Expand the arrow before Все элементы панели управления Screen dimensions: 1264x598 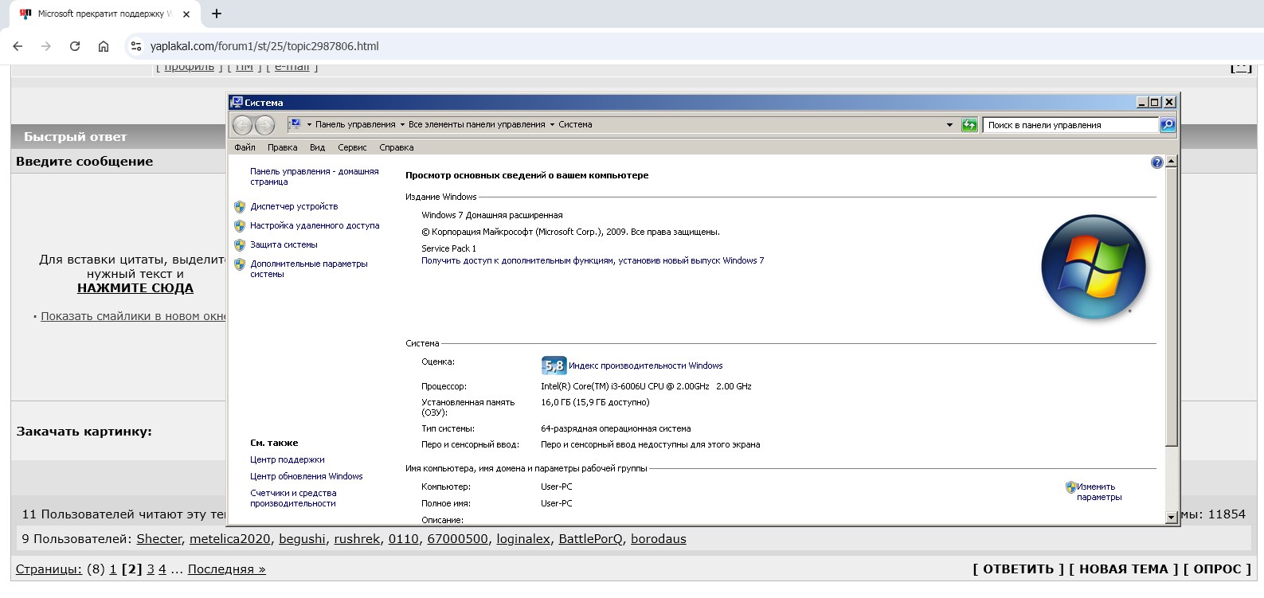pos(402,124)
